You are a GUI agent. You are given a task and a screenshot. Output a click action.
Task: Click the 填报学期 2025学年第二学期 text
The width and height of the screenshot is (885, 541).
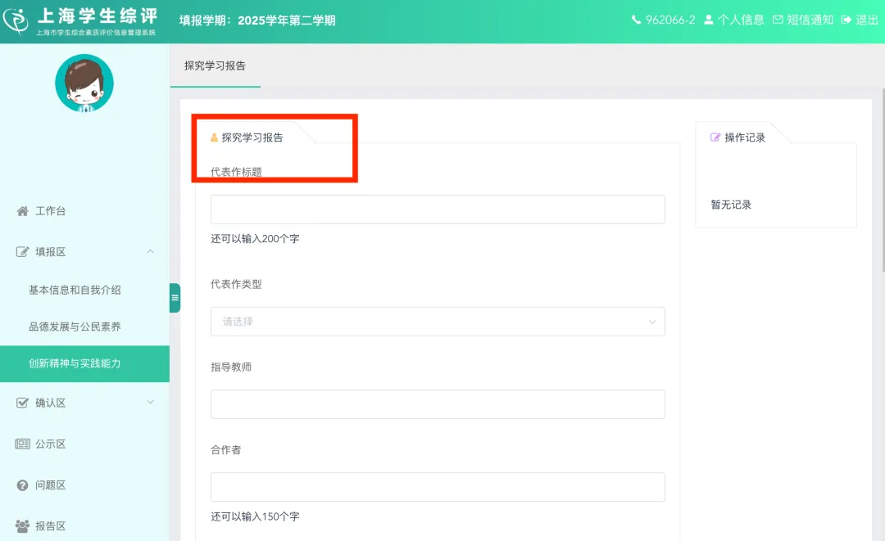coord(257,20)
